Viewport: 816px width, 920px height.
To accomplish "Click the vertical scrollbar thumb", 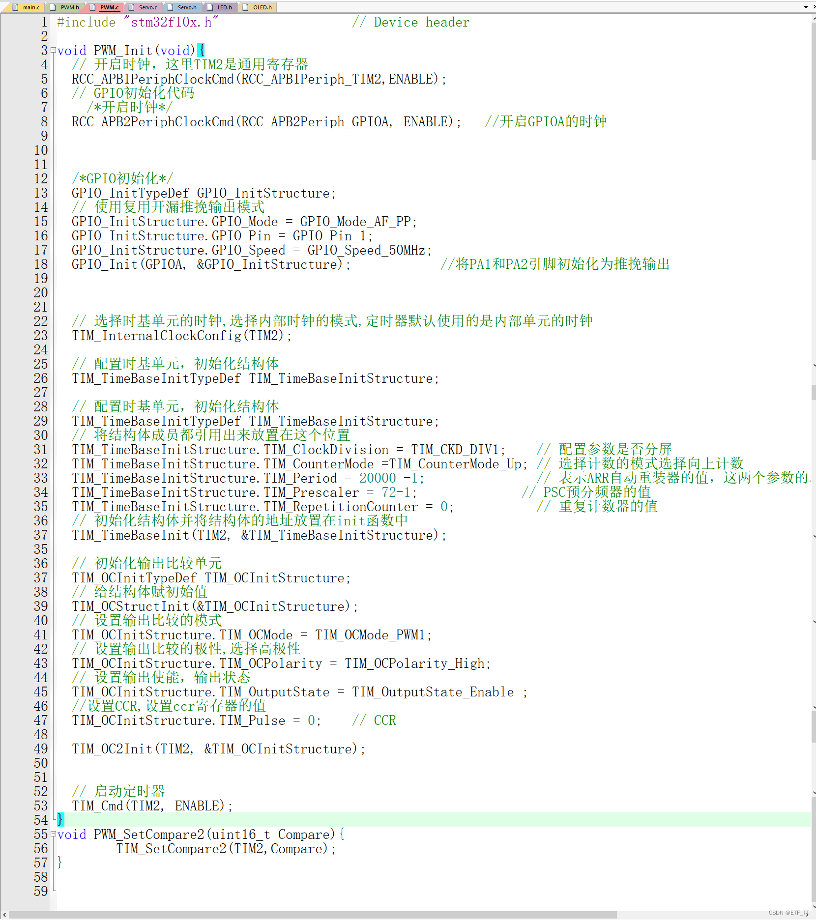I will click(x=814, y=91).
